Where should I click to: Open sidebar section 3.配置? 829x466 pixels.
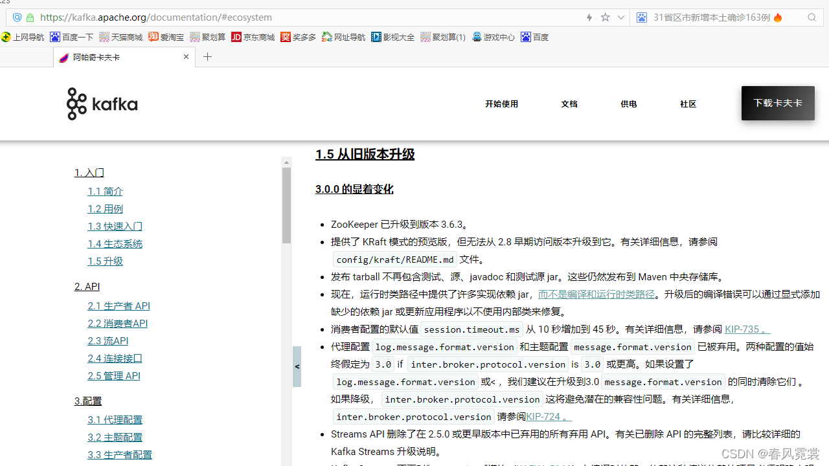[x=88, y=401]
